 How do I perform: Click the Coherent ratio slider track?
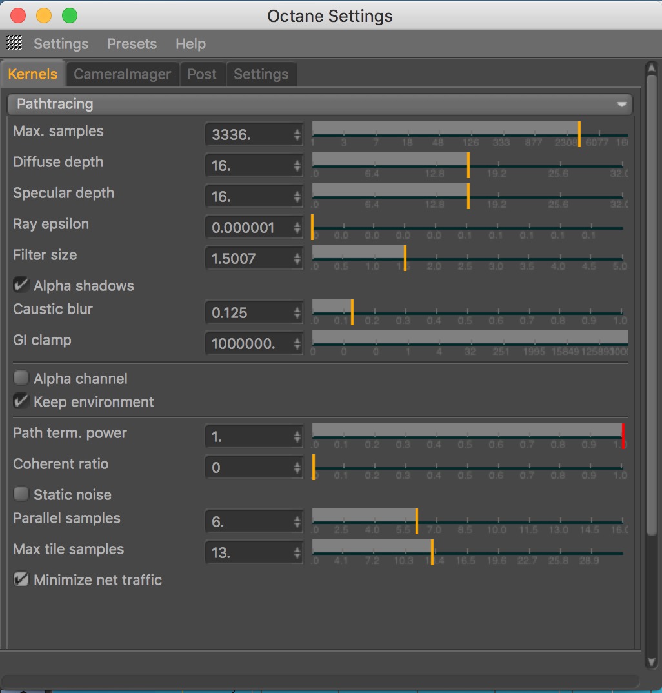(x=470, y=468)
